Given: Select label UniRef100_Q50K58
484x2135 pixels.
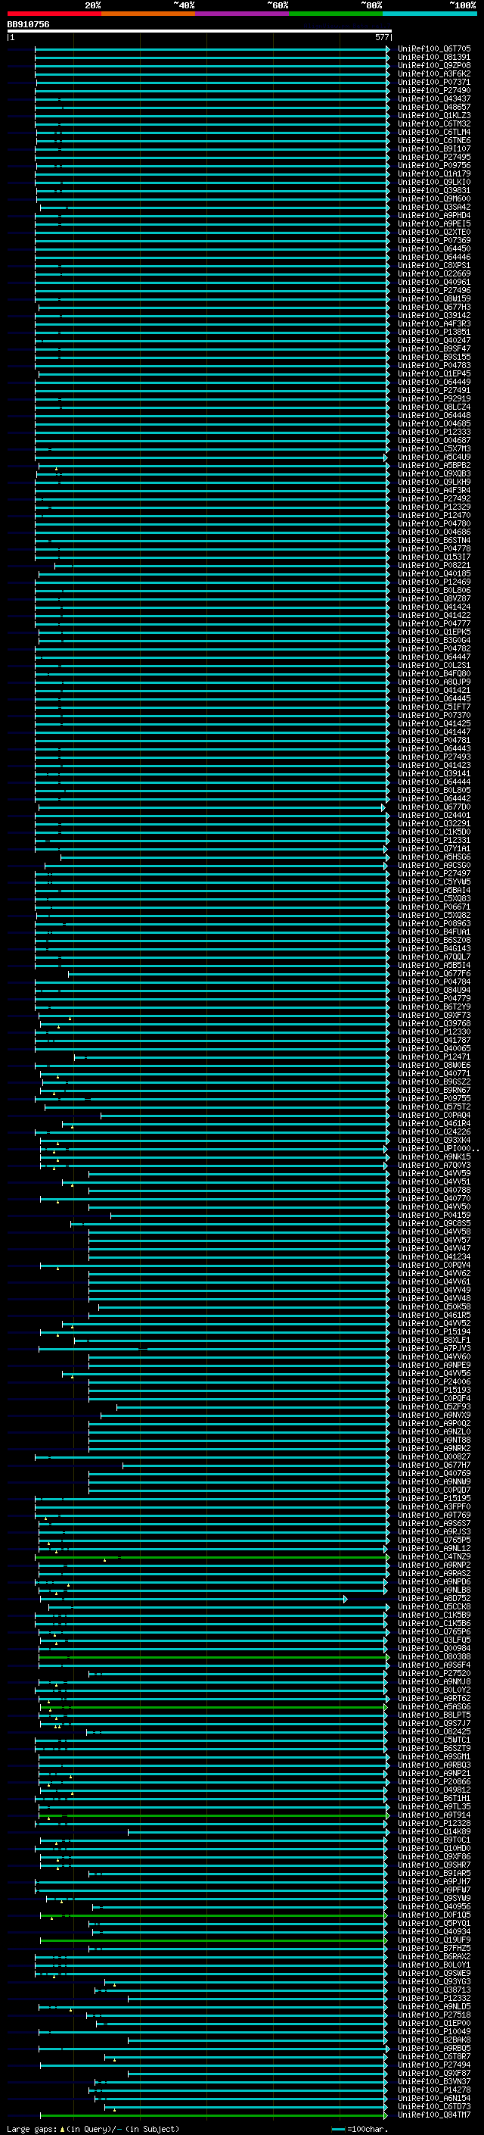Looking at the screenshot, I should tap(434, 1307).
